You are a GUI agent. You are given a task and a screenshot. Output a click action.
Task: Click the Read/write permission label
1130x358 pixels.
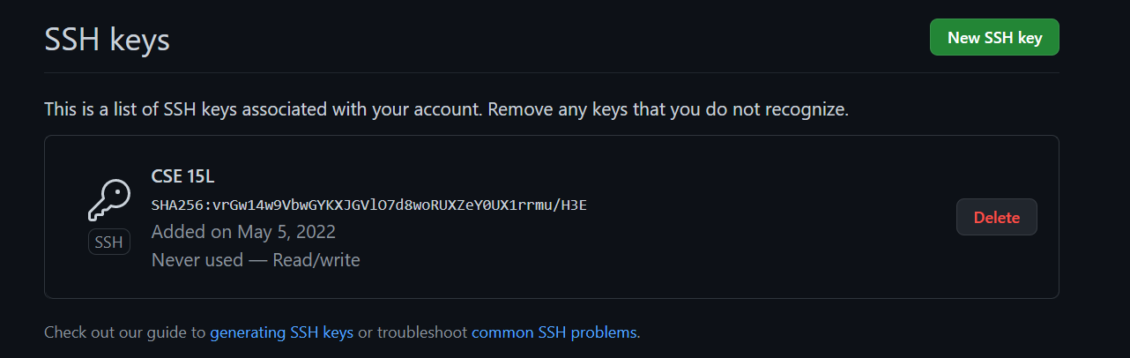click(x=316, y=259)
